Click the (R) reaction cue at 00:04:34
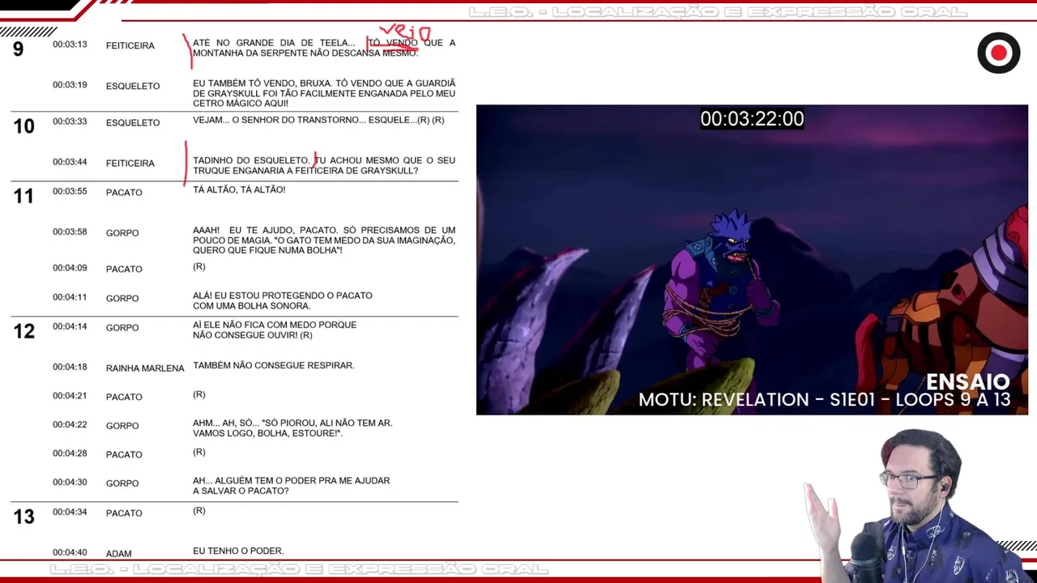1037x583 pixels. pos(199,510)
